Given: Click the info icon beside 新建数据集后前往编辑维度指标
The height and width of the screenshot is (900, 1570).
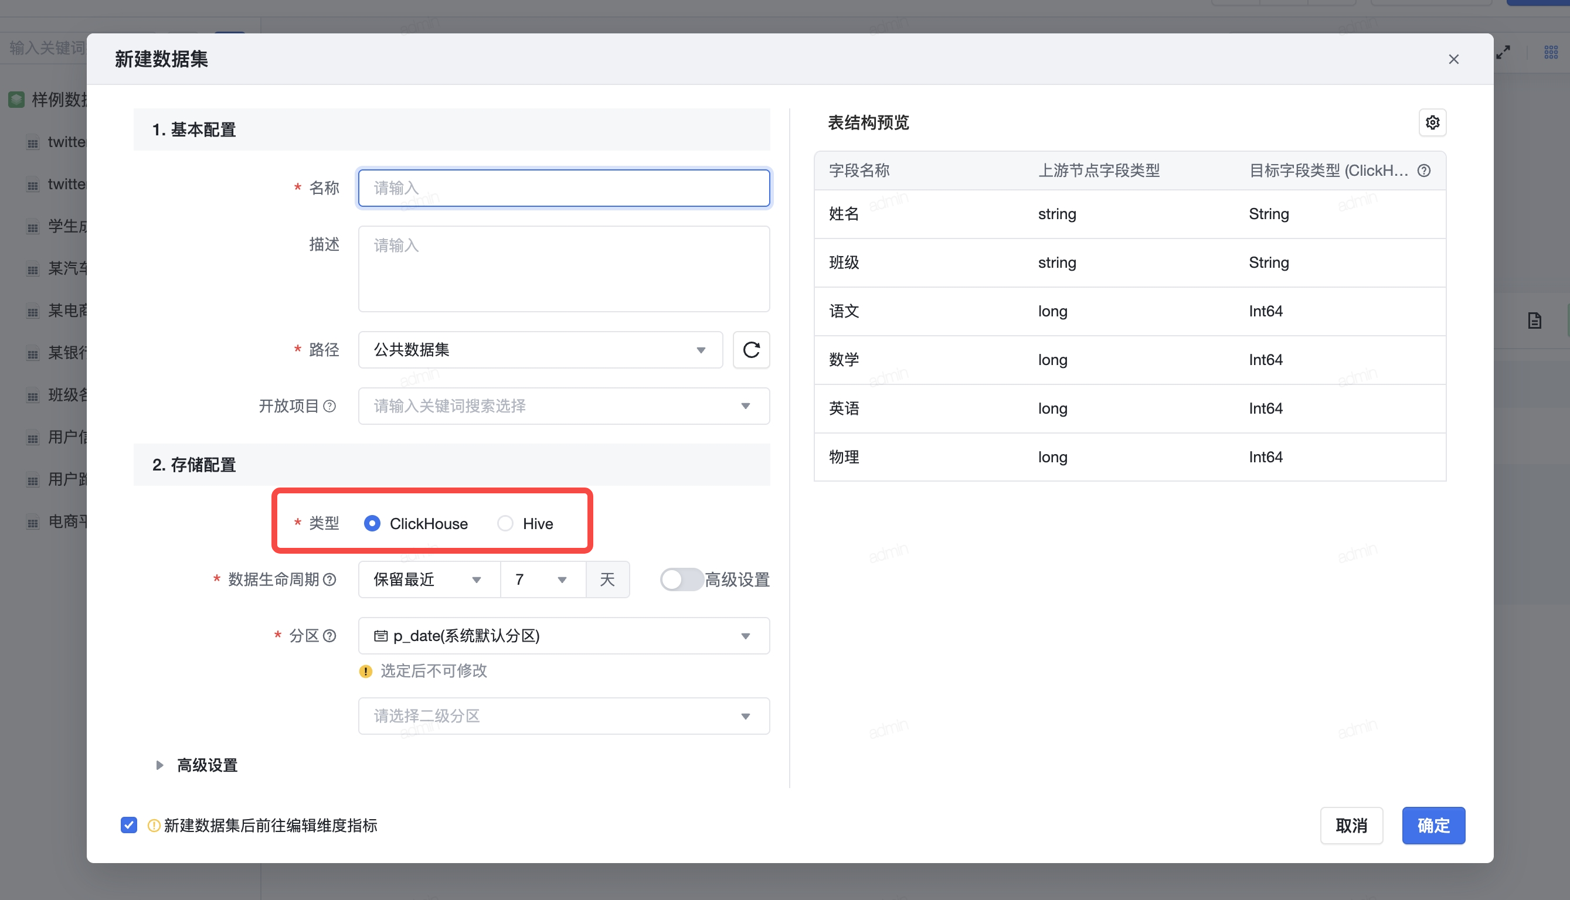Looking at the screenshot, I should [154, 825].
